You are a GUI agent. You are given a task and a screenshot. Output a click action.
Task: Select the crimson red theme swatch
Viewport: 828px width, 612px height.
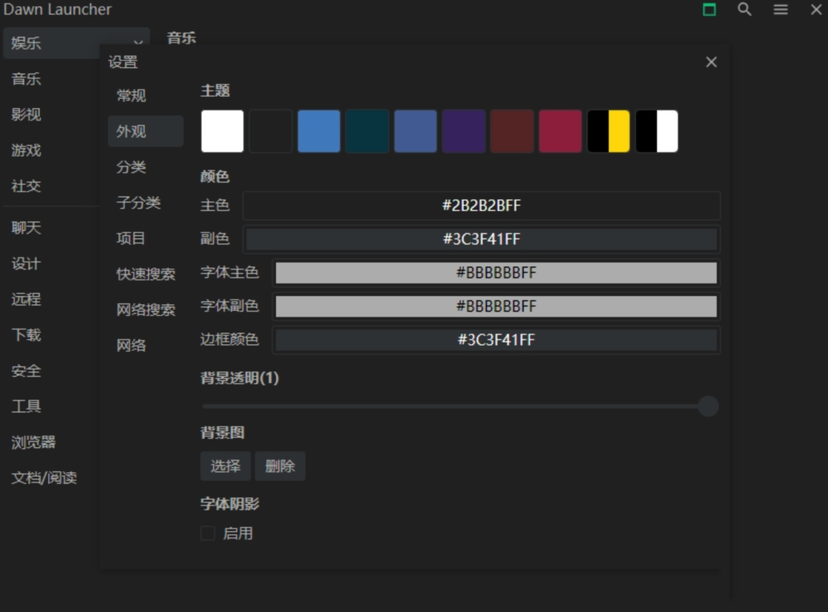tap(560, 131)
